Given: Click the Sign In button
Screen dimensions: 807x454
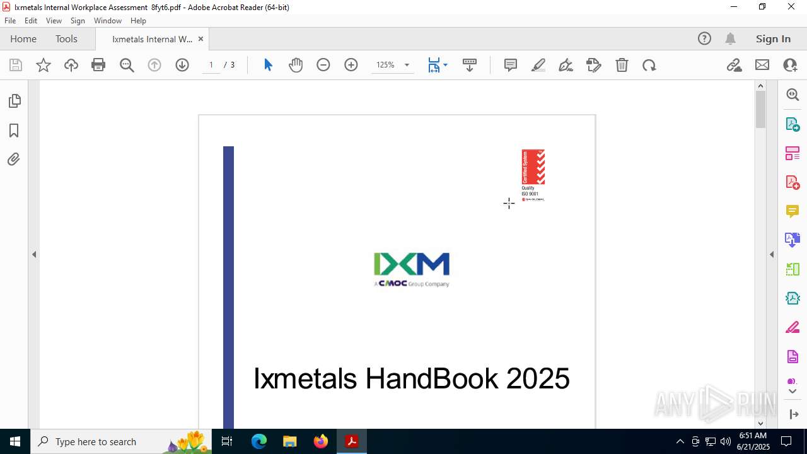Looking at the screenshot, I should pyautogui.click(x=773, y=38).
